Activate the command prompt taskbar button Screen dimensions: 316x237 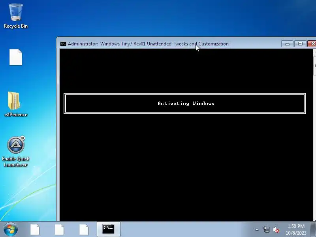108,229
